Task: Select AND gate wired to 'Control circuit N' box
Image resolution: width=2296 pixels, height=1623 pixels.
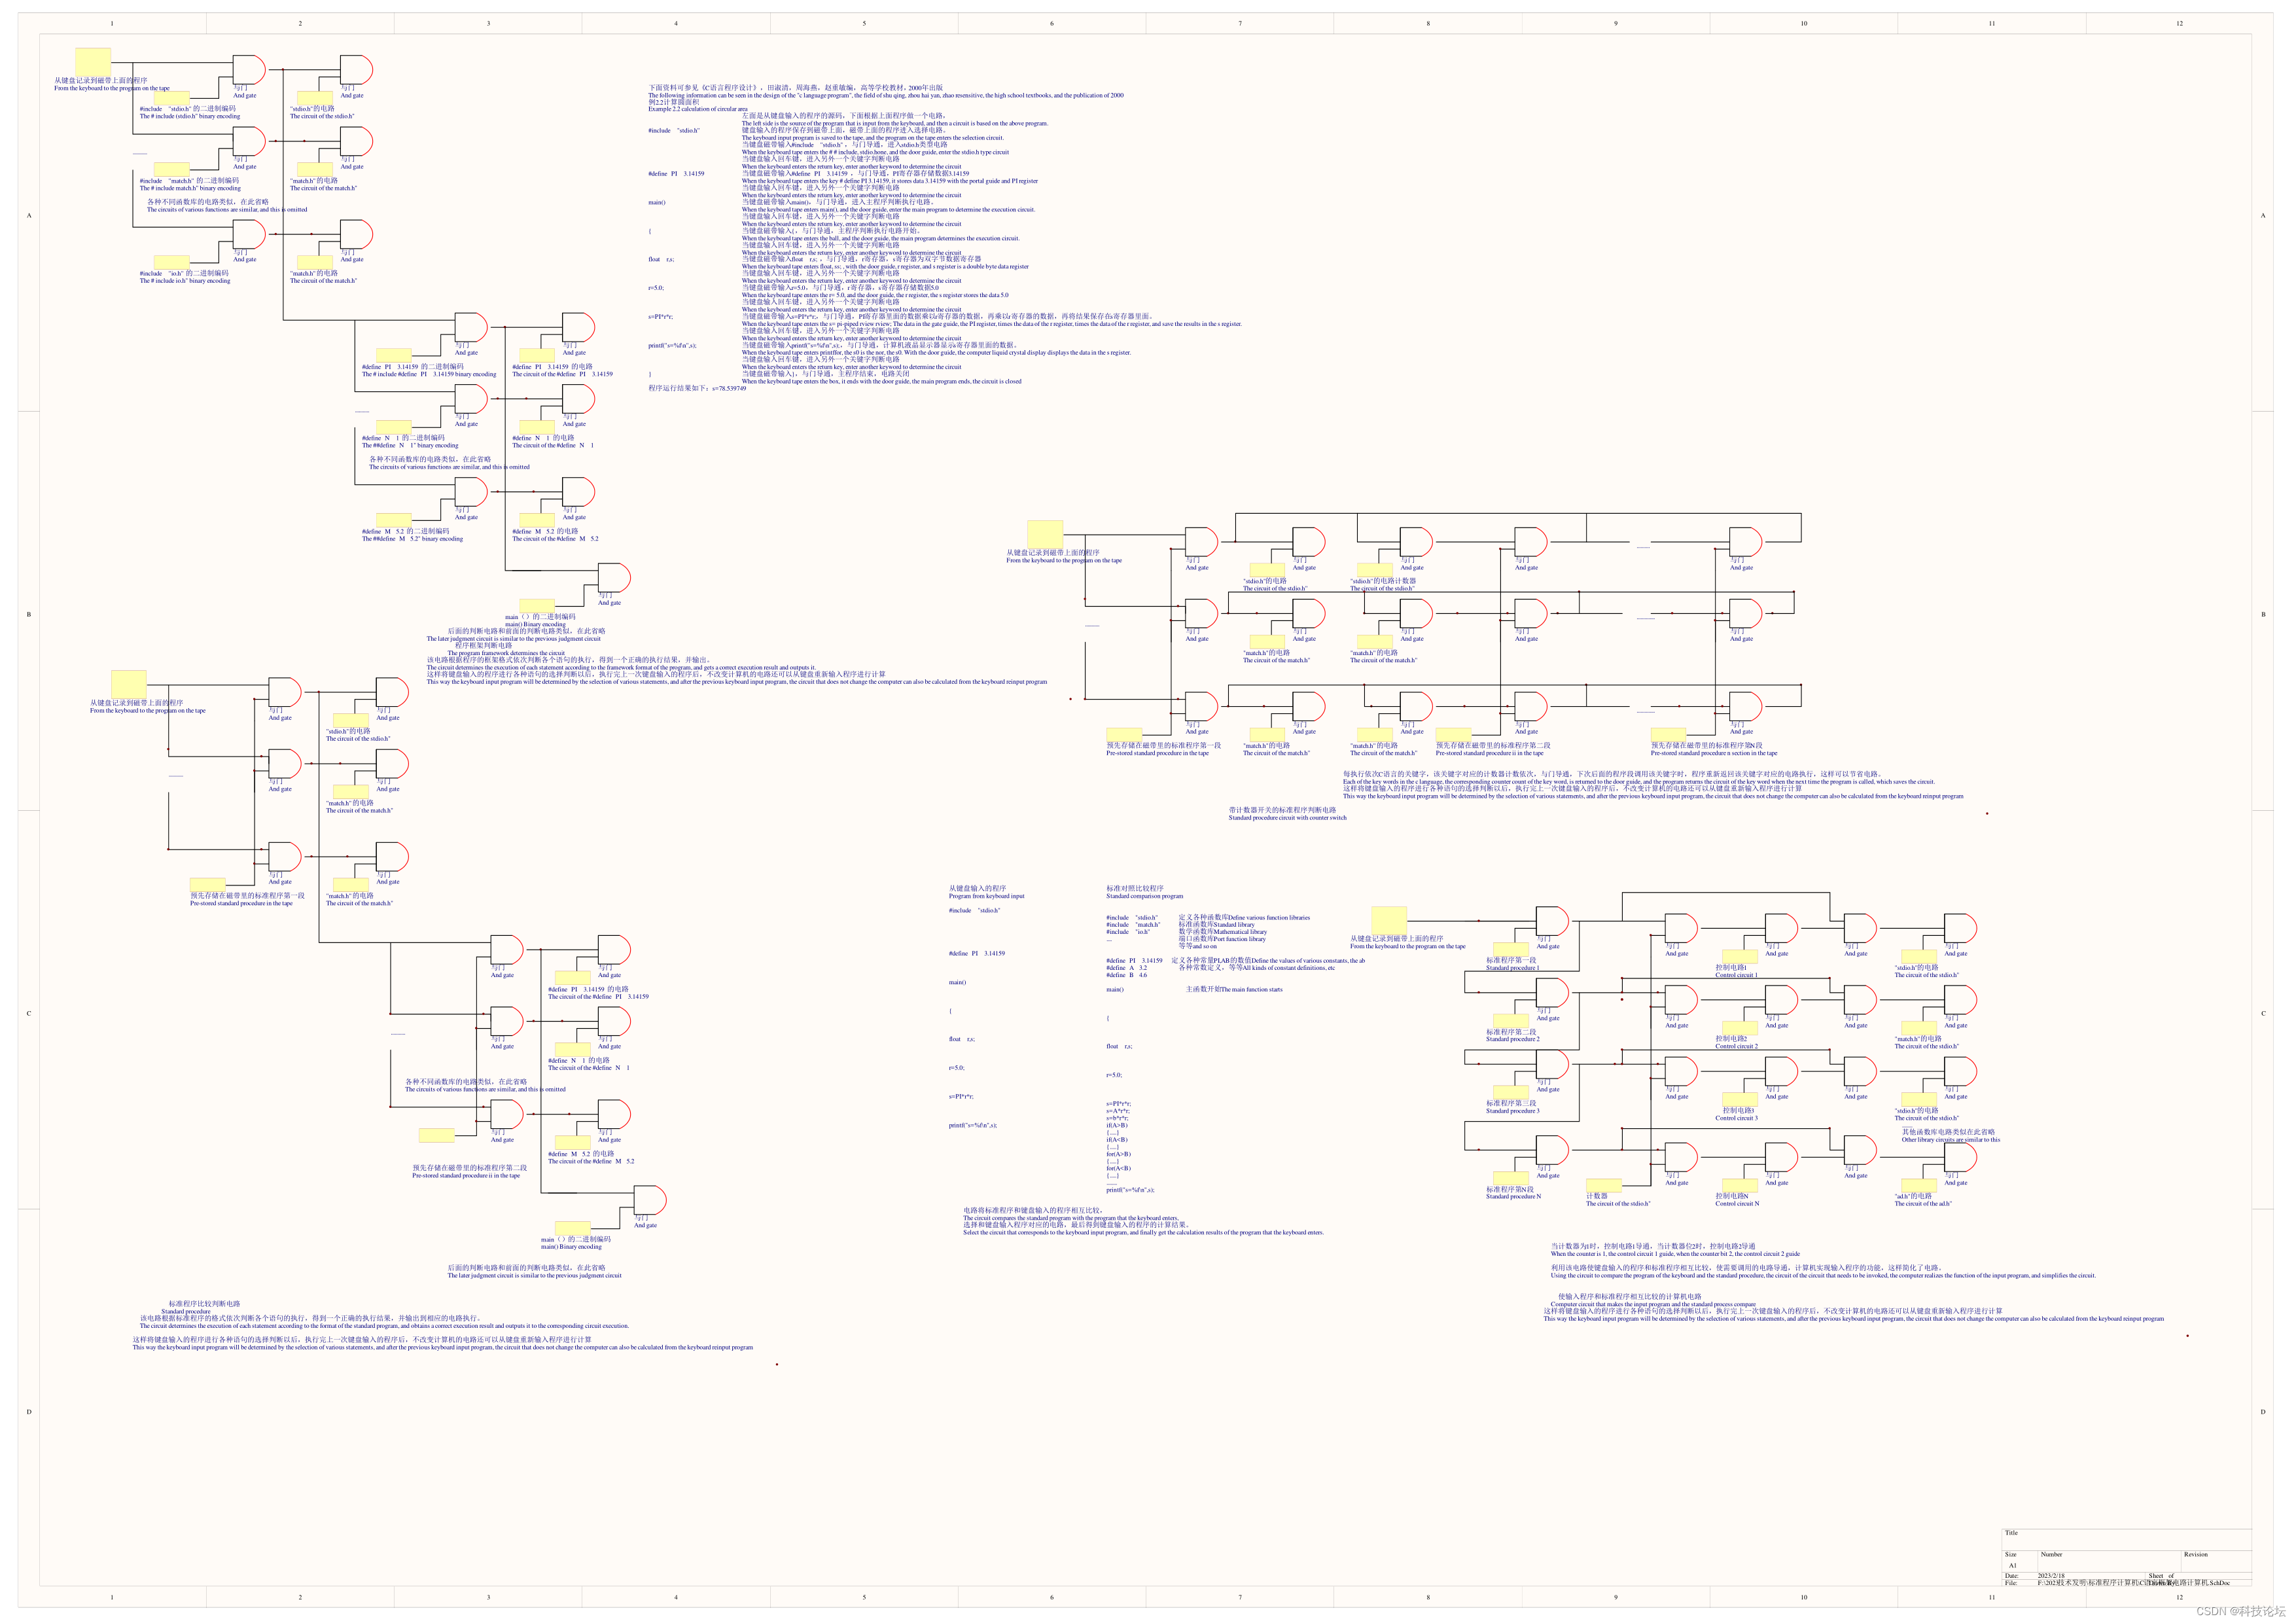Action: (x=1781, y=1157)
